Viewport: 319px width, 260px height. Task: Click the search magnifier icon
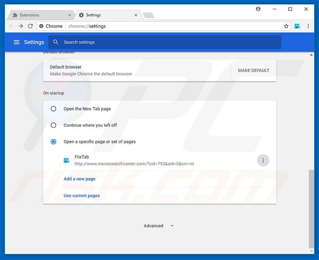[x=56, y=42]
